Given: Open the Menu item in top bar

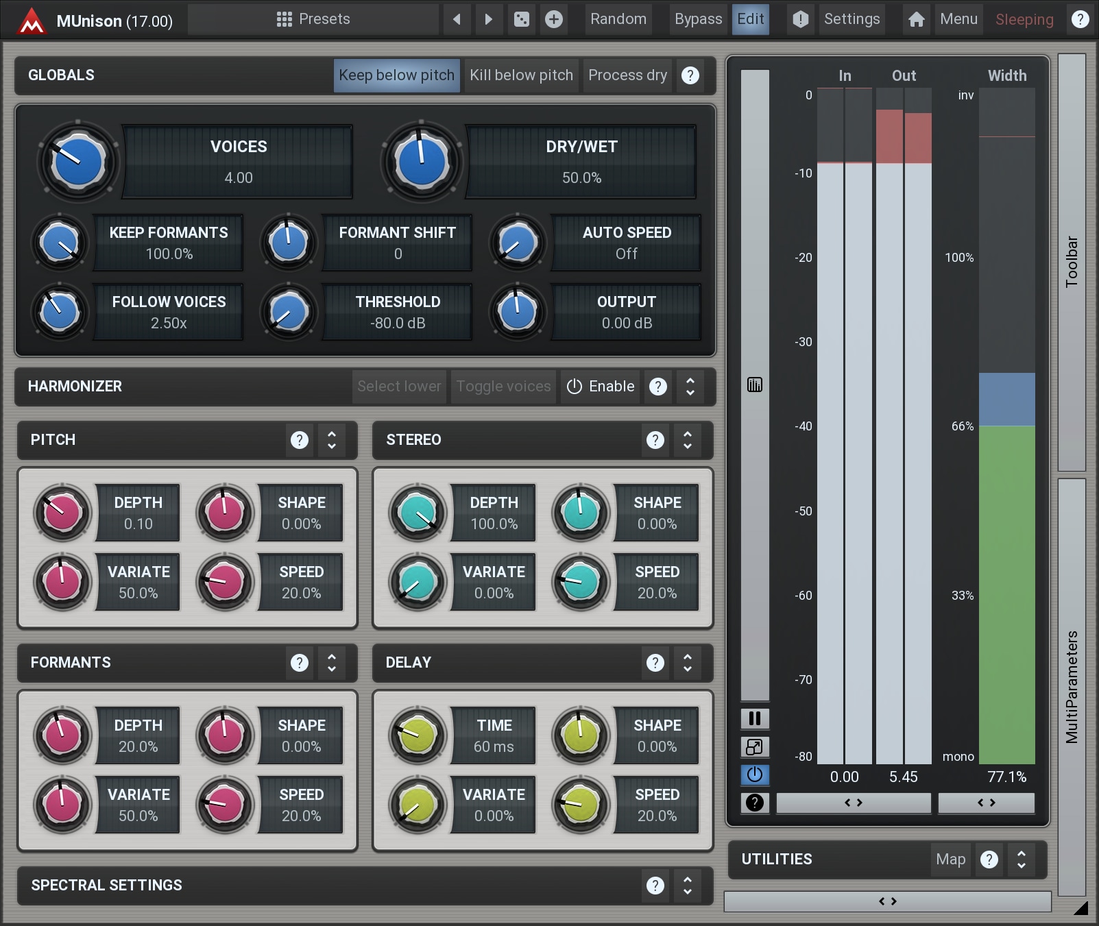Looking at the screenshot, I should click(x=958, y=19).
